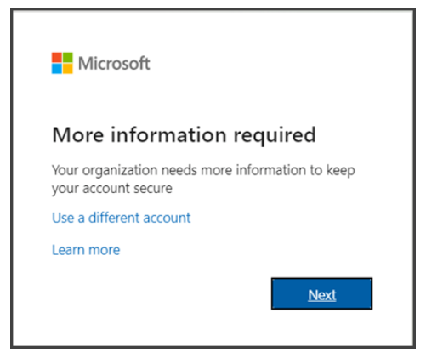Screen dimensions: 426x358
Task: Open the 'Use a different account' link
Action: coord(122,218)
